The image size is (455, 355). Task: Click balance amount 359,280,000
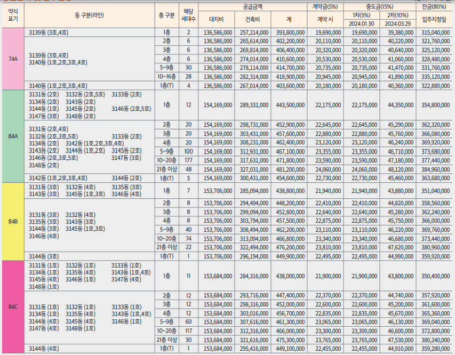click(x=436, y=349)
